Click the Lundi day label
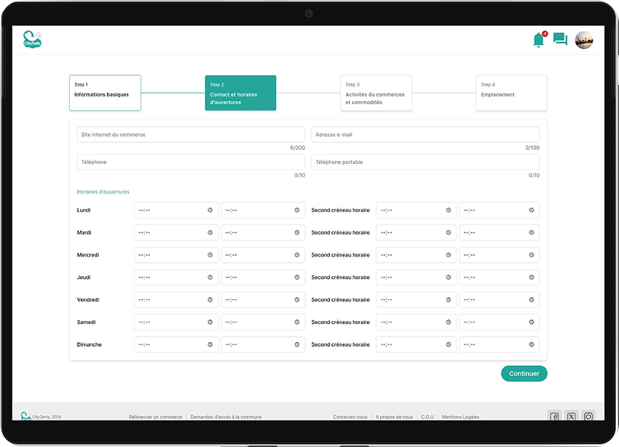 (84, 210)
